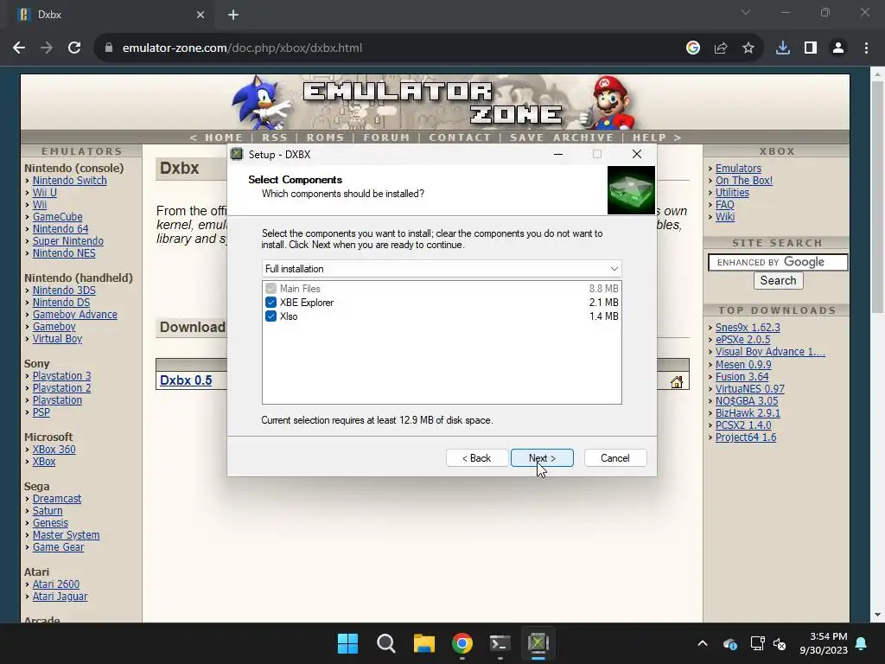This screenshot has height=664, width=885.
Task: Reload the page with the refresh icon
Action: tap(74, 48)
